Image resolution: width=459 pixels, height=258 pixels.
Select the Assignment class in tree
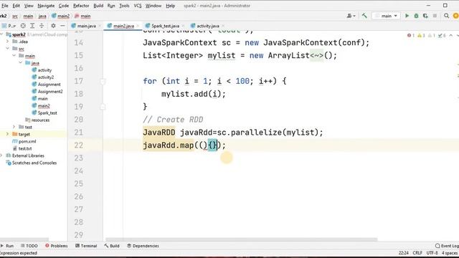tap(46, 85)
